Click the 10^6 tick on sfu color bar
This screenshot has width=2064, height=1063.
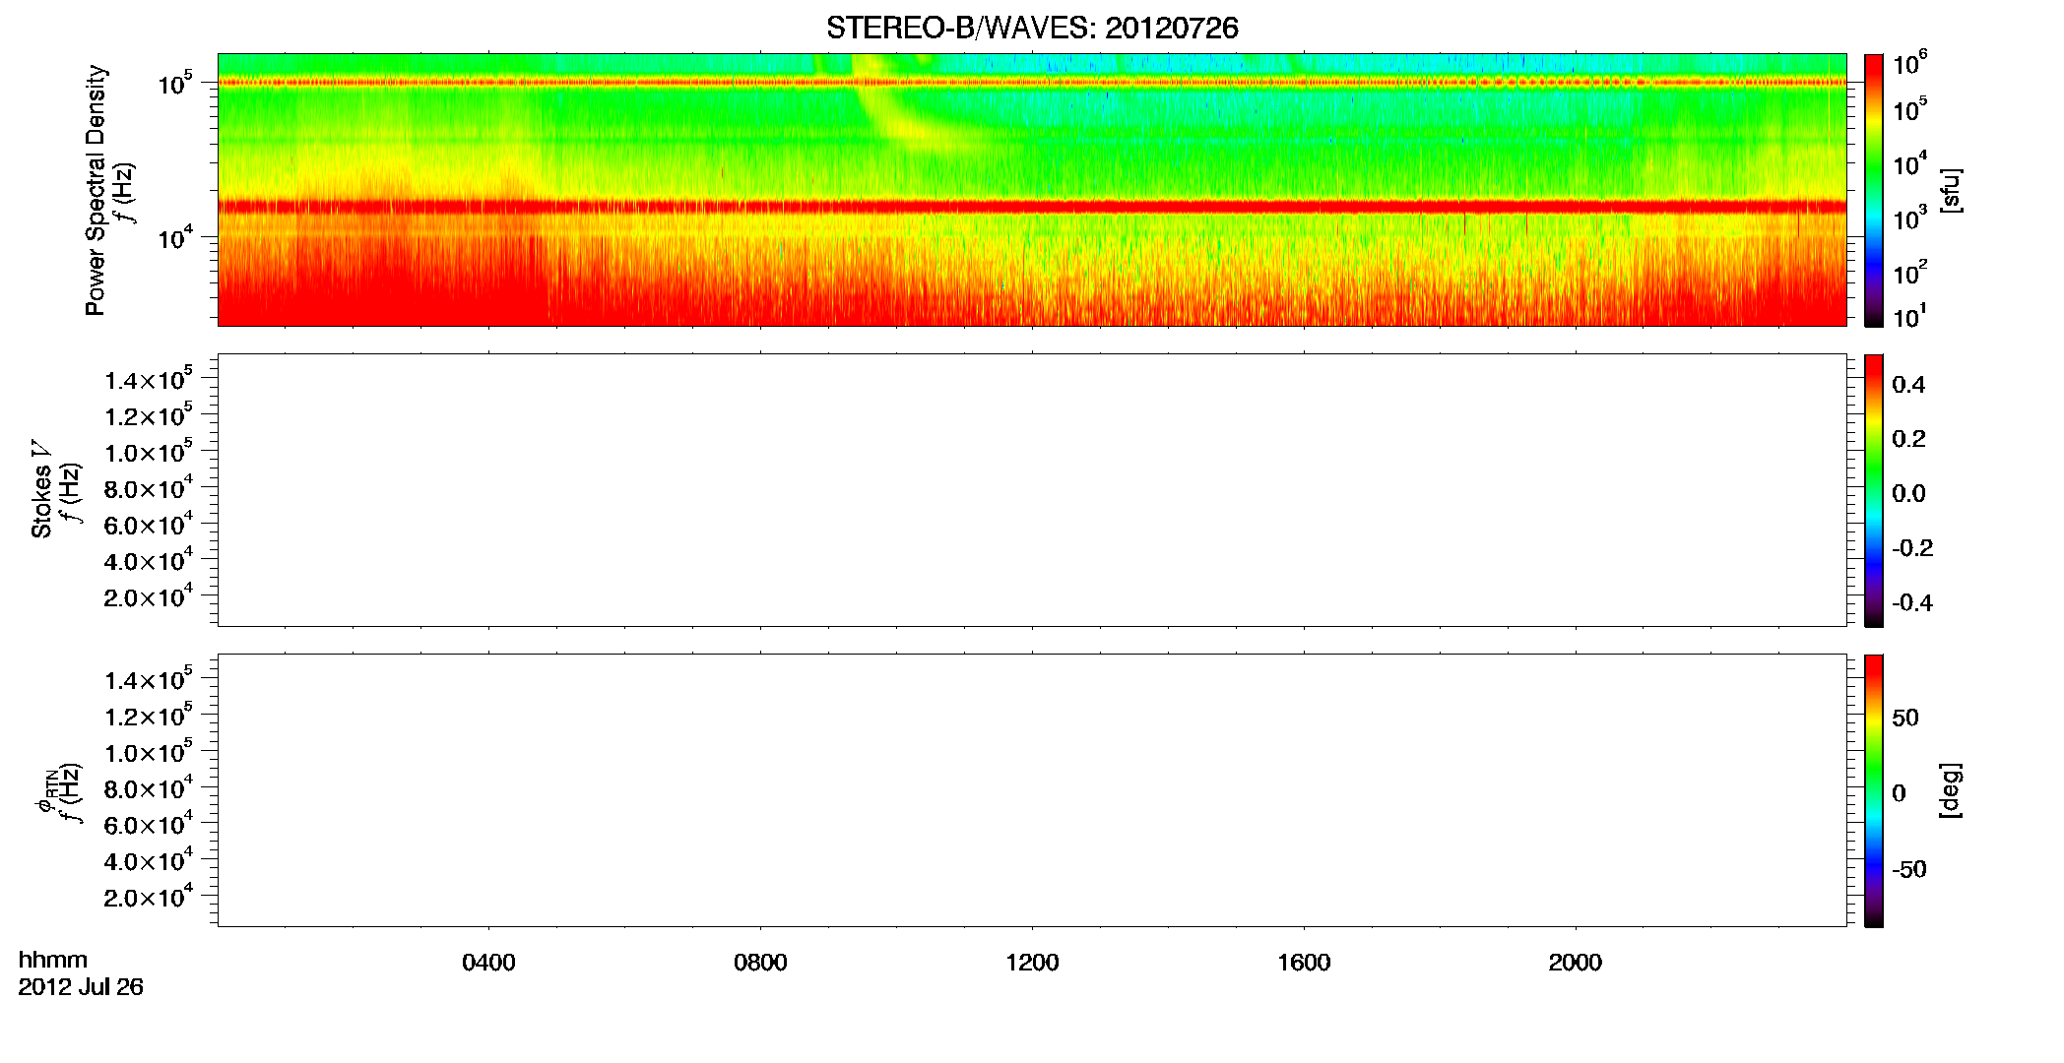(x=1909, y=64)
